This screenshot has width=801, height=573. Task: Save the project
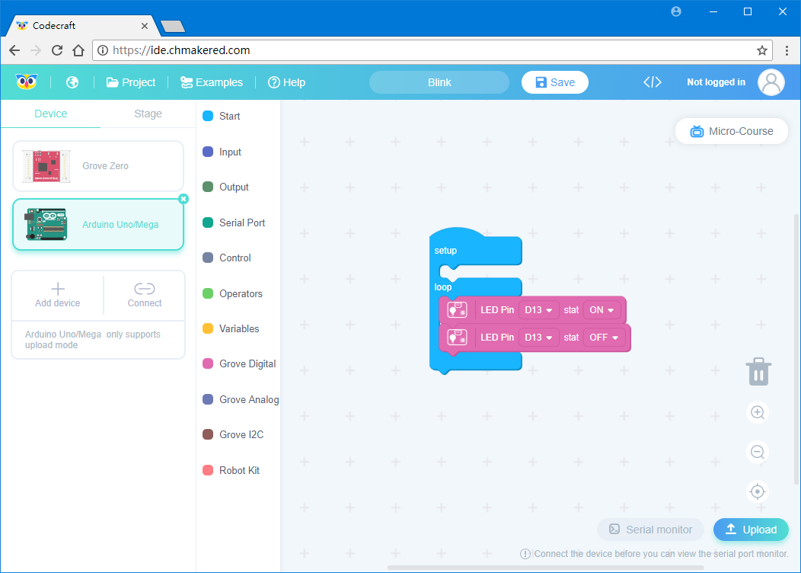click(555, 82)
